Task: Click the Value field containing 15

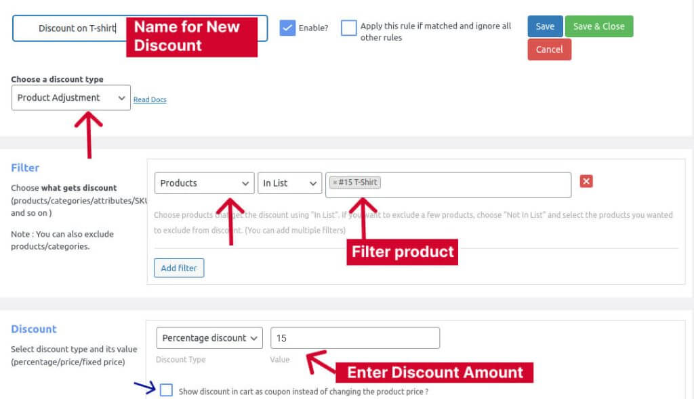Action: pos(355,338)
